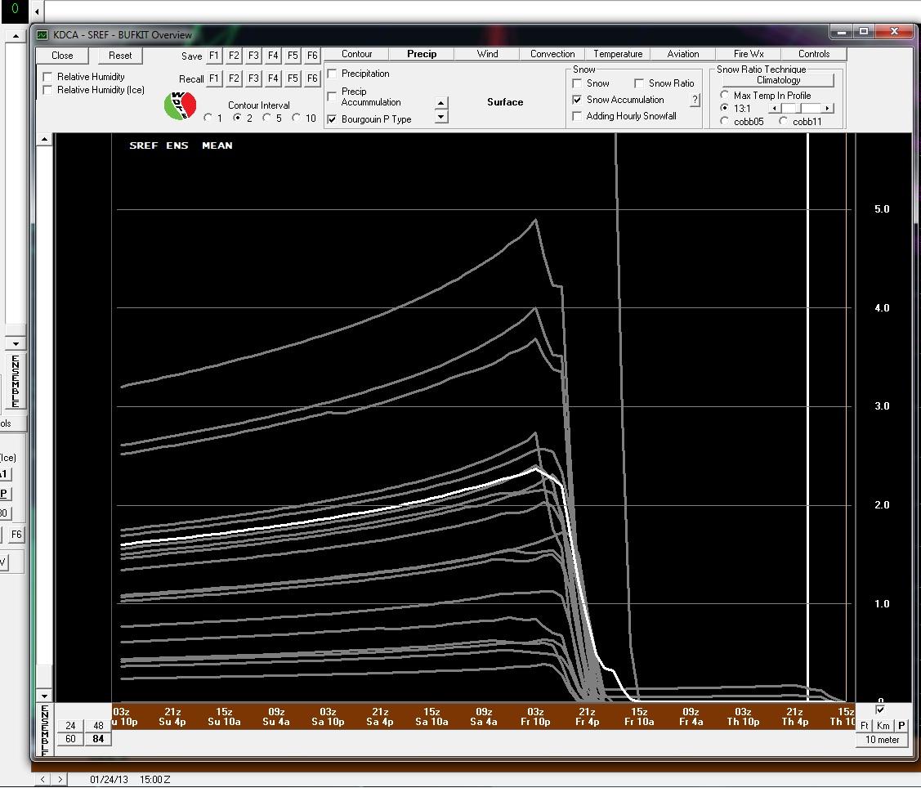Image resolution: width=921 pixels, height=788 pixels.
Task: Click the vertical ENSEMBLE button at bottom left
Action: click(x=45, y=729)
